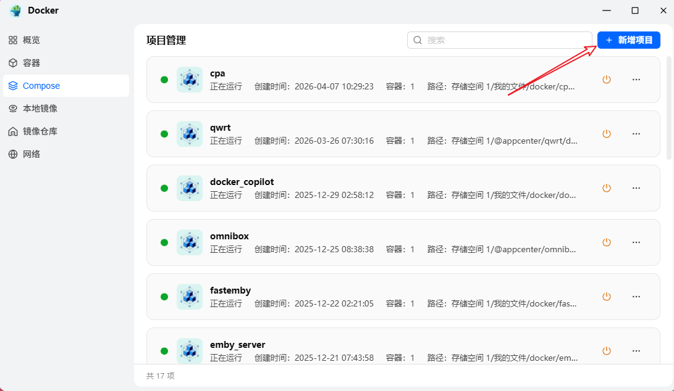This screenshot has width=674, height=391.
Task: Click the green status dot of fastemby
Action: tap(164, 297)
